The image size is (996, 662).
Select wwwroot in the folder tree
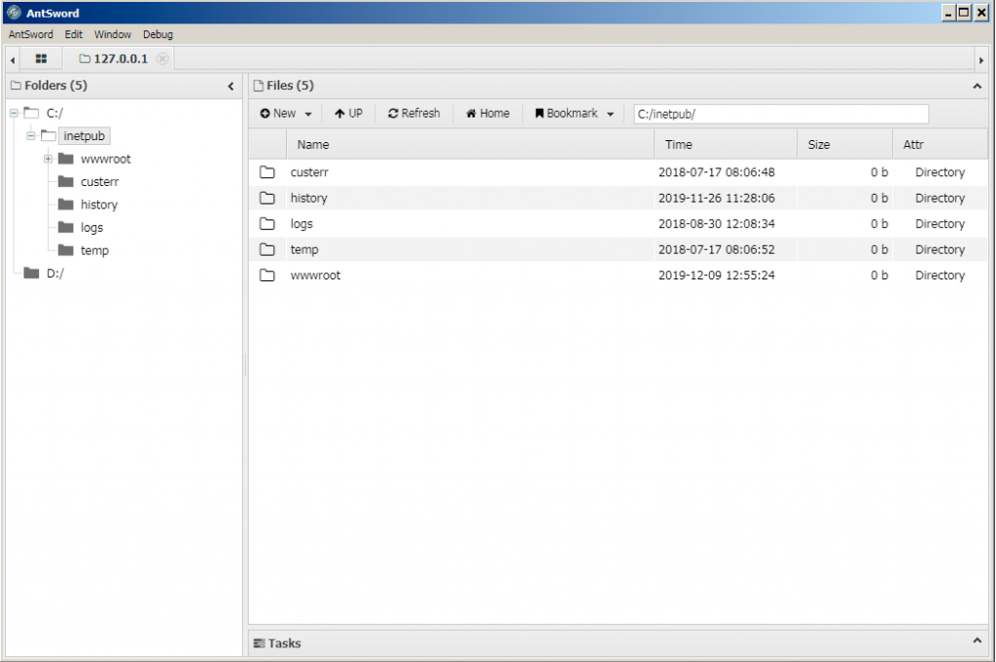105,159
